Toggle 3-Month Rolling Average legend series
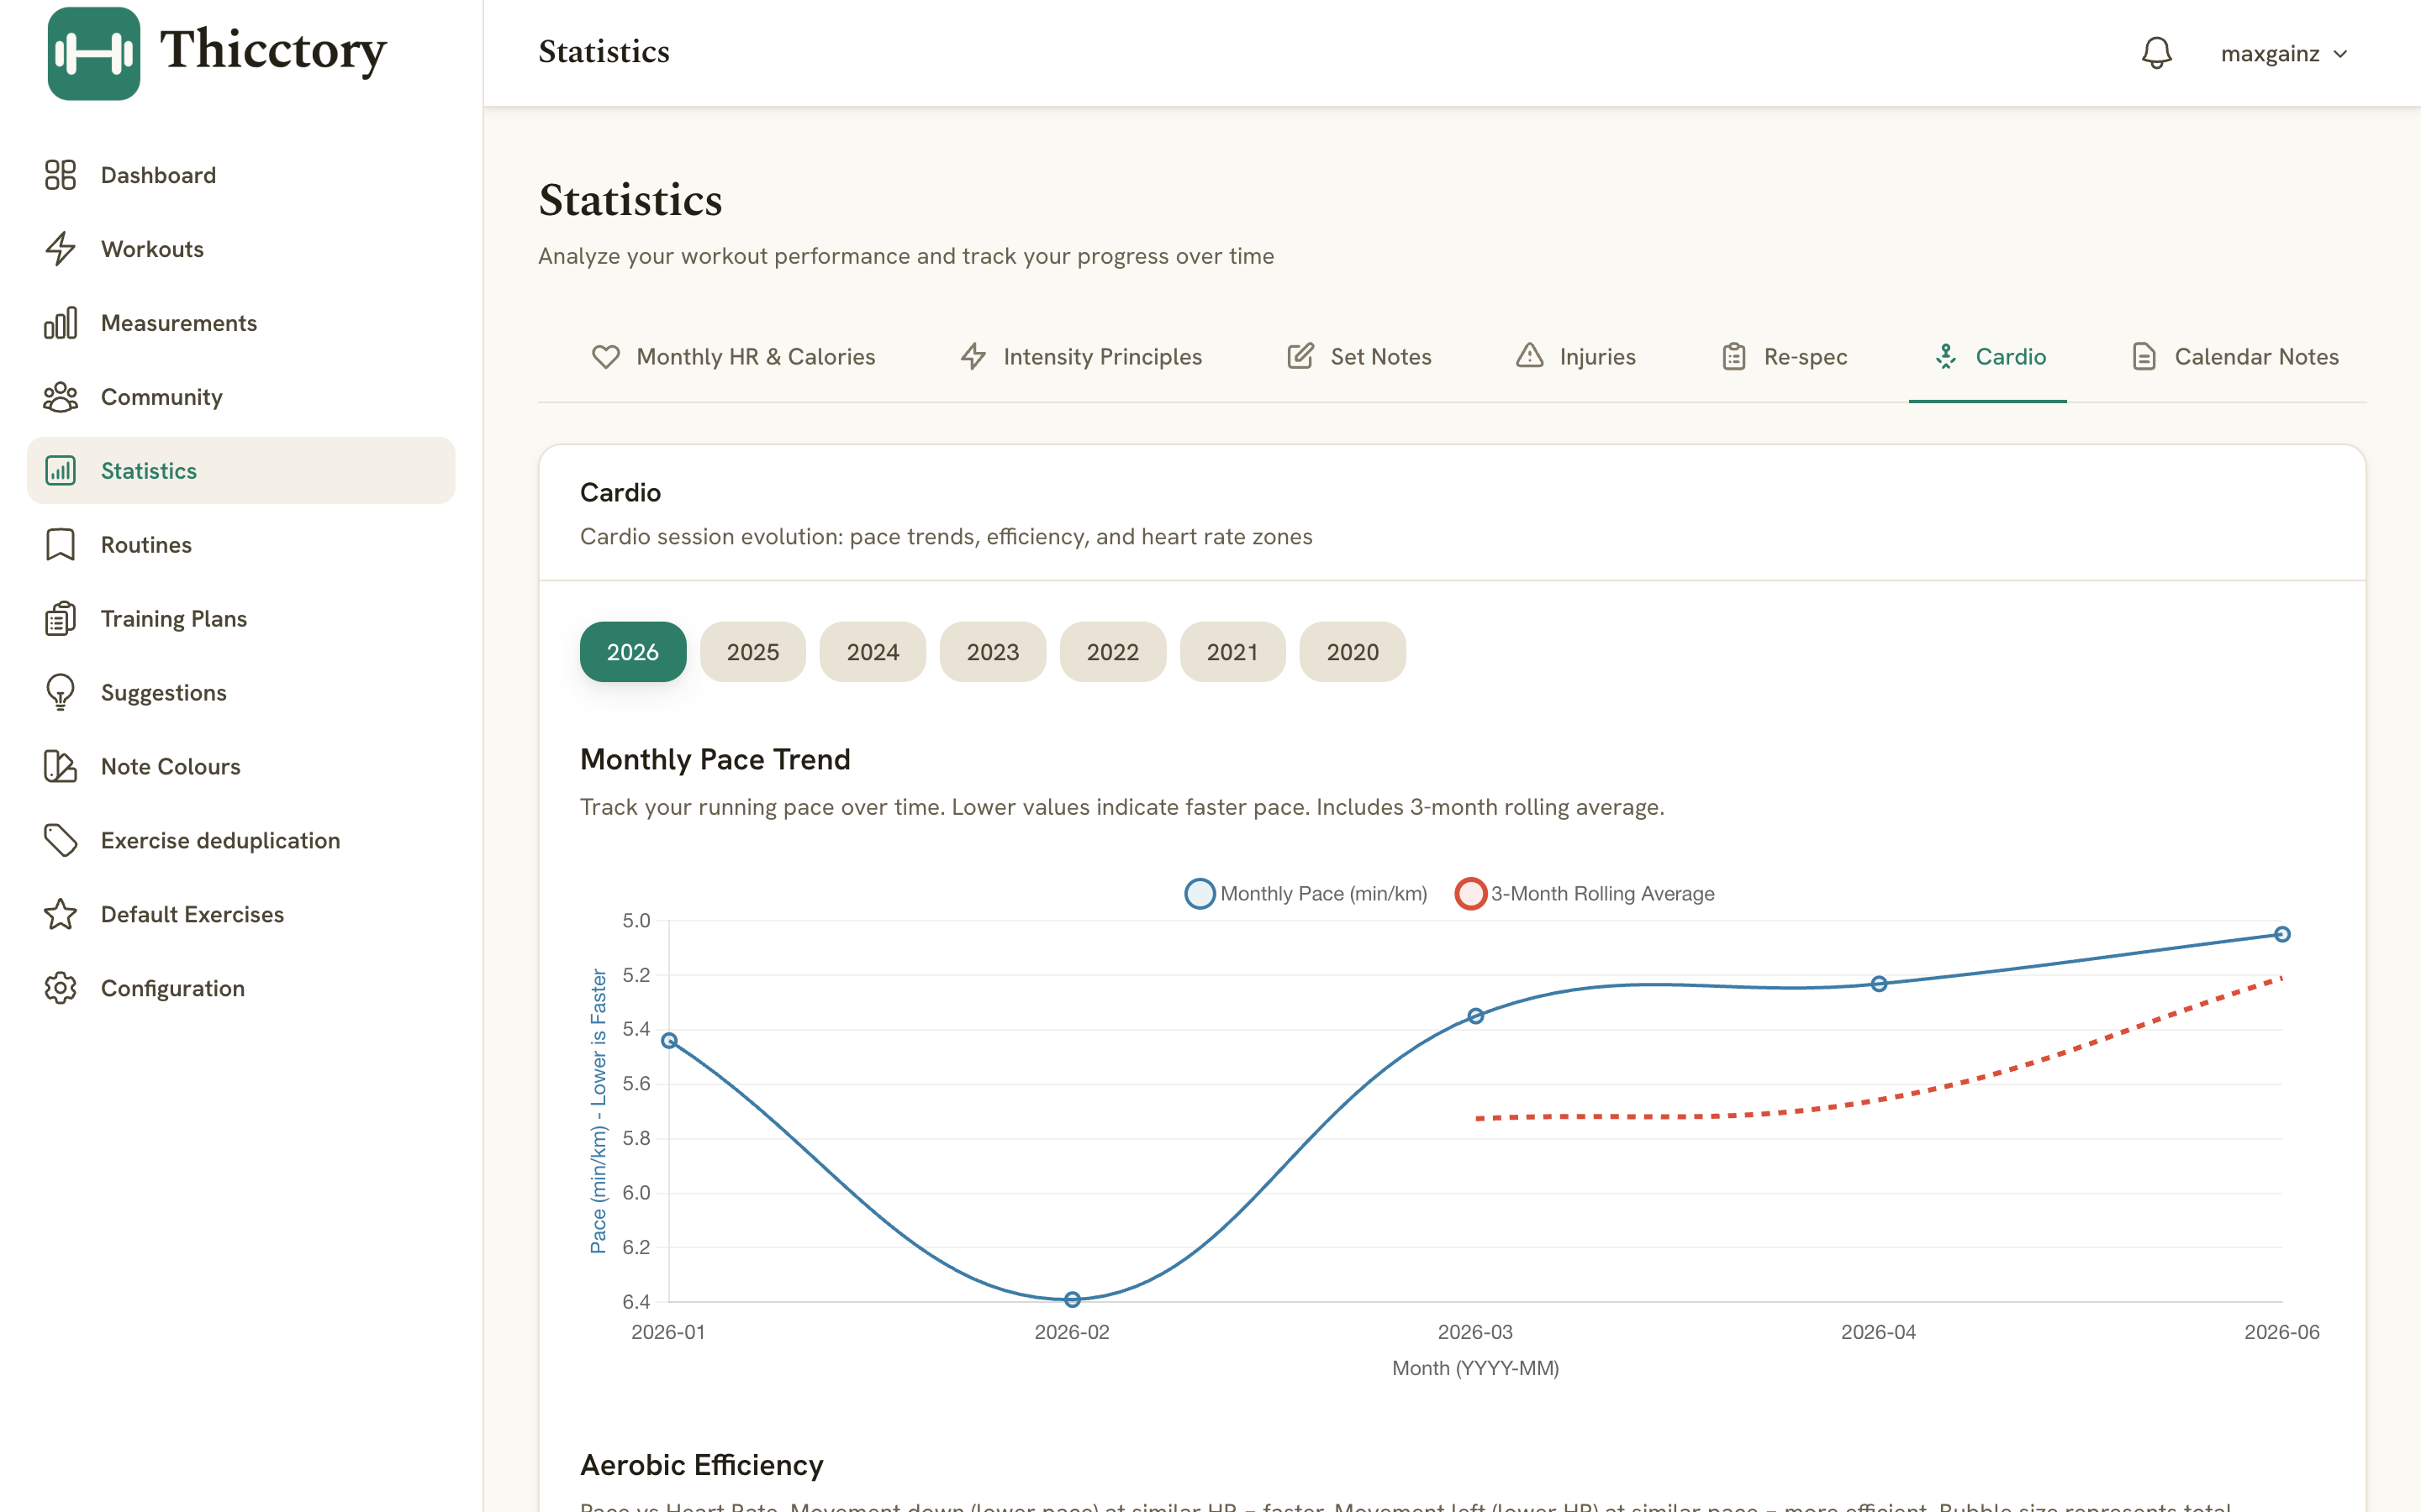Viewport: 2421px width, 1512px height. tap(1585, 893)
